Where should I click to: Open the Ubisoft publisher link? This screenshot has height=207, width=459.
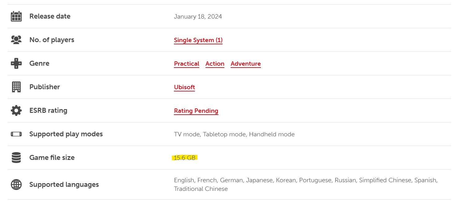tap(184, 87)
